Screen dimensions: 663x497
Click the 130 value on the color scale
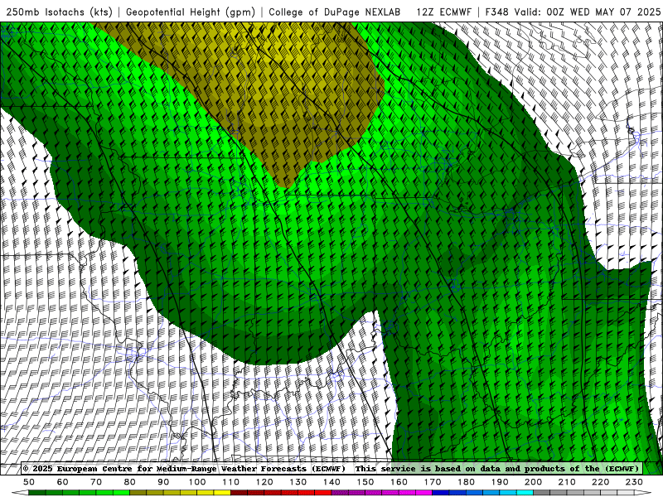[298, 482]
